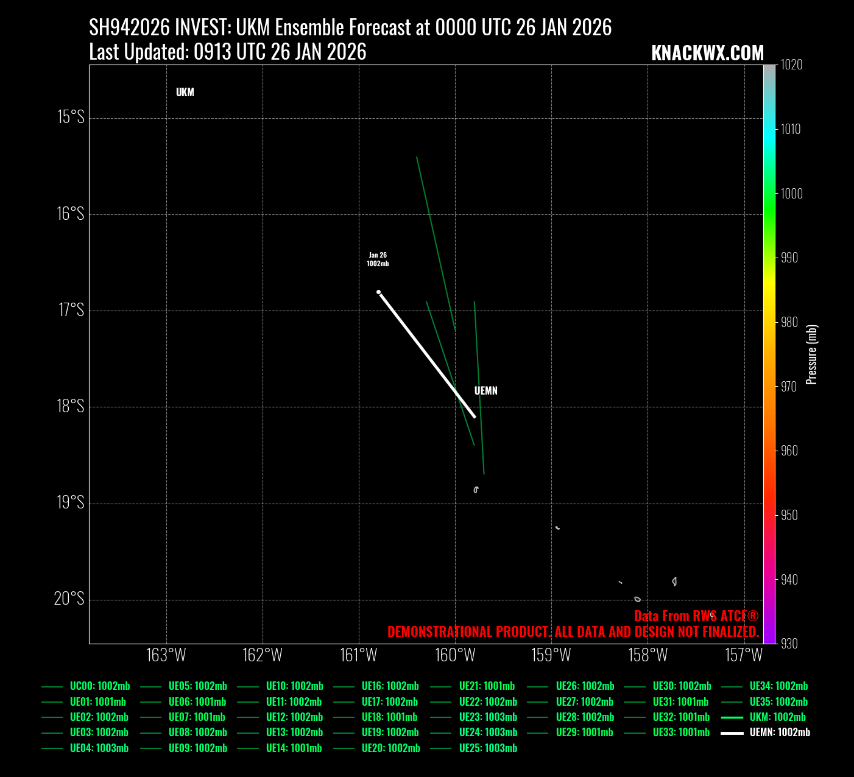This screenshot has width=854, height=777.
Task: Click the 15°S latitude axis label
Action: [x=71, y=117]
